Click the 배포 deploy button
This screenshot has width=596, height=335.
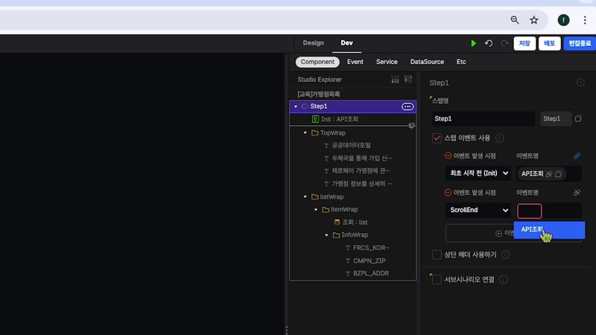(549, 43)
